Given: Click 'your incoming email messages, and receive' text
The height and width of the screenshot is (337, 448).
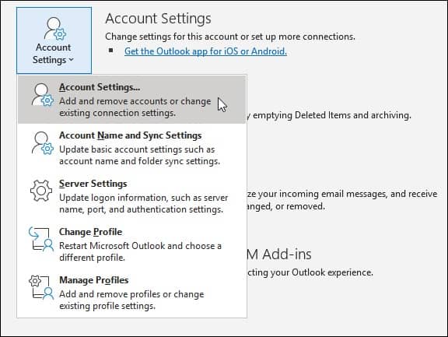Looking at the screenshot, I should pyautogui.click(x=348, y=194).
